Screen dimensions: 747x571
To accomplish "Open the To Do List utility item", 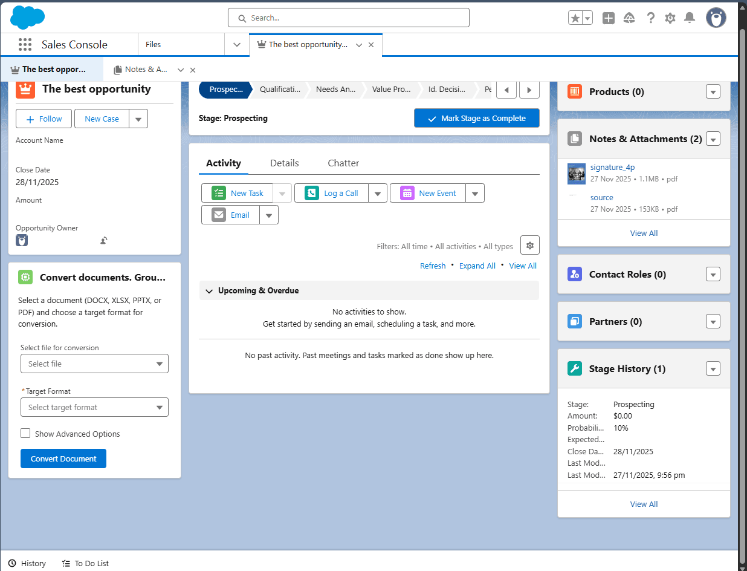I will pyautogui.click(x=85, y=563).
